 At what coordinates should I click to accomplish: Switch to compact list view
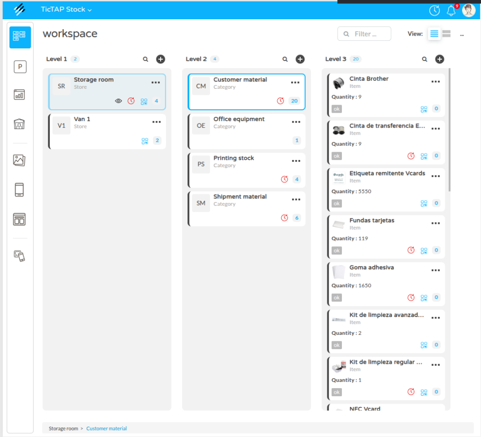point(434,34)
